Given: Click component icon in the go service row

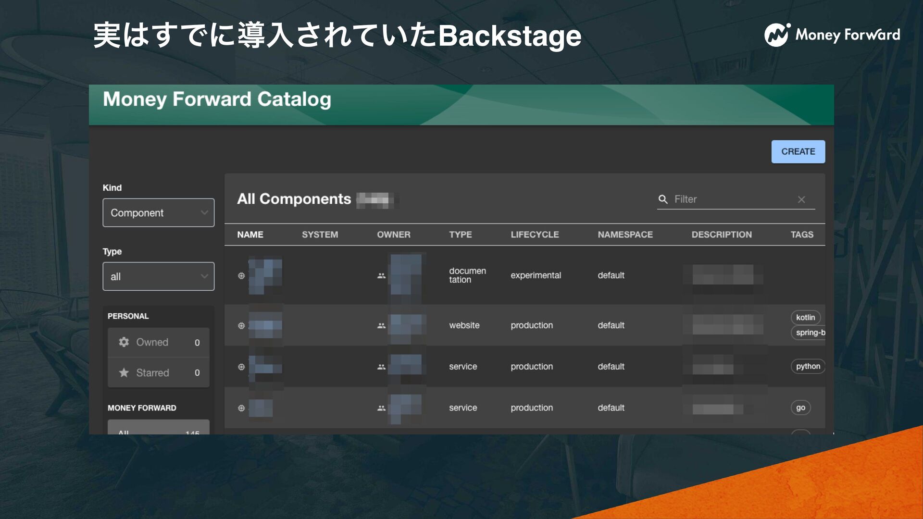Looking at the screenshot, I should (x=241, y=408).
